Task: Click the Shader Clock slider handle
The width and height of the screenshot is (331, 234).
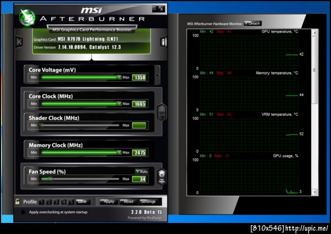Action: tap(42, 125)
